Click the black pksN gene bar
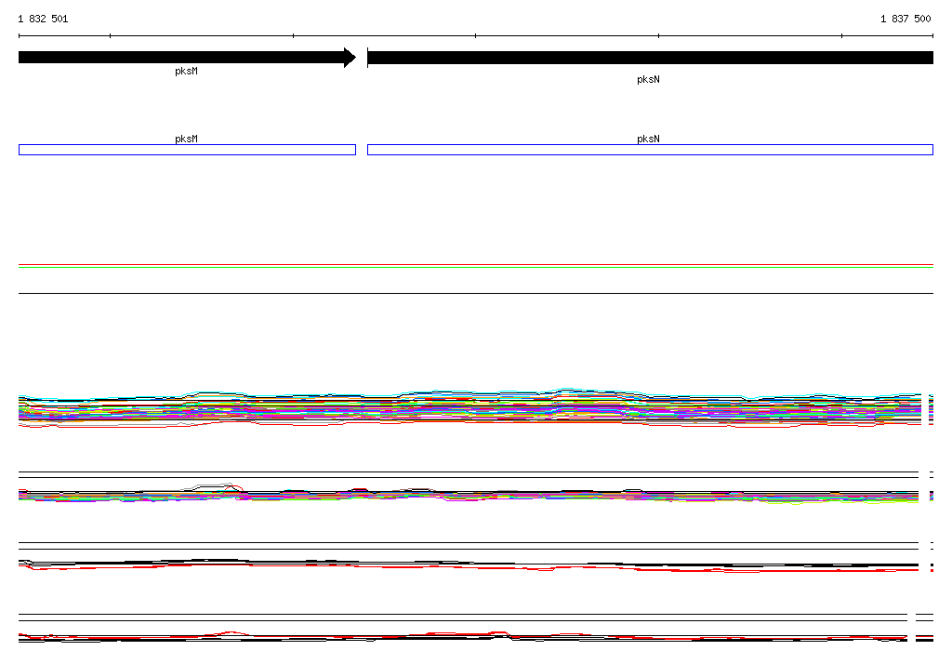This screenshot has width=952, height=664. 650,58
